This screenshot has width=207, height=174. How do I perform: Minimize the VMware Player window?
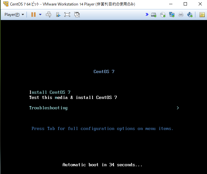click(171, 4)
